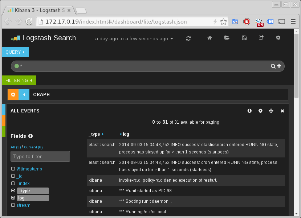The width and height of the screenshot is (301, 218).
Task: Collapse the QUERY section
Action: click(x=15, y=52)
